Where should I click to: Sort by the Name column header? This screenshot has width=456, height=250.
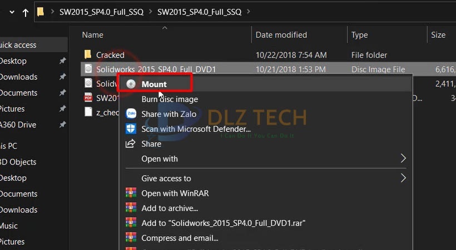coord(92,35)
